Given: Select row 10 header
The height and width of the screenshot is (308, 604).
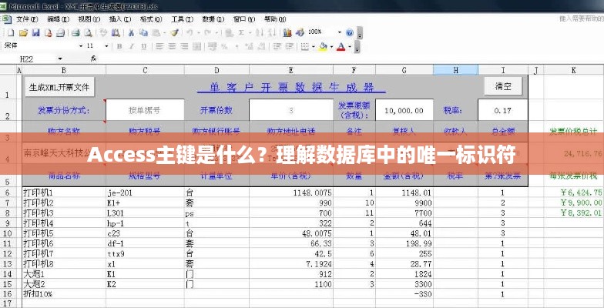Looking at the screenshot, I should (8, 233).
